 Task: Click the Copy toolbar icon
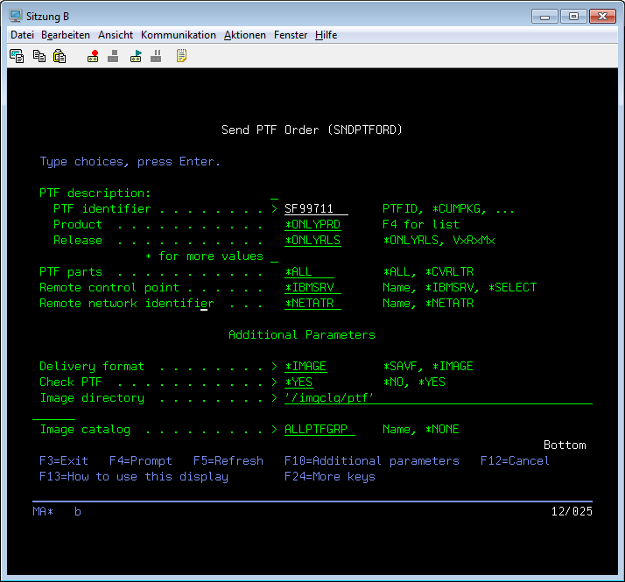39,56
